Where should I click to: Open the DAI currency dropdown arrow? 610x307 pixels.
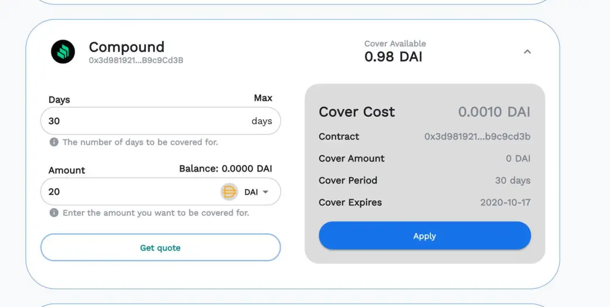265,192
